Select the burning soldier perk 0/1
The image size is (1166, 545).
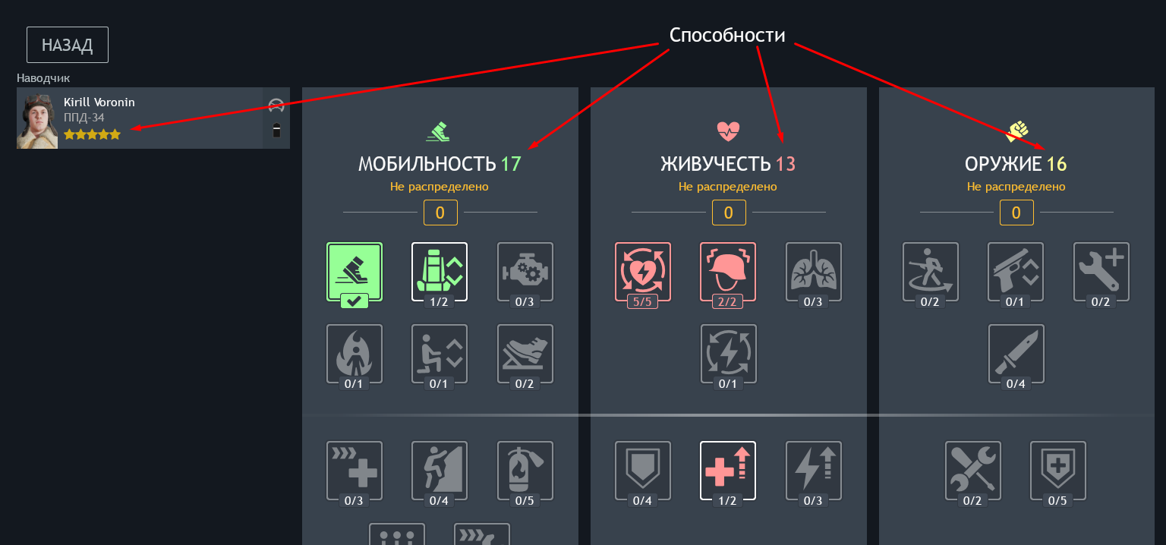click(x=355, y=354)
